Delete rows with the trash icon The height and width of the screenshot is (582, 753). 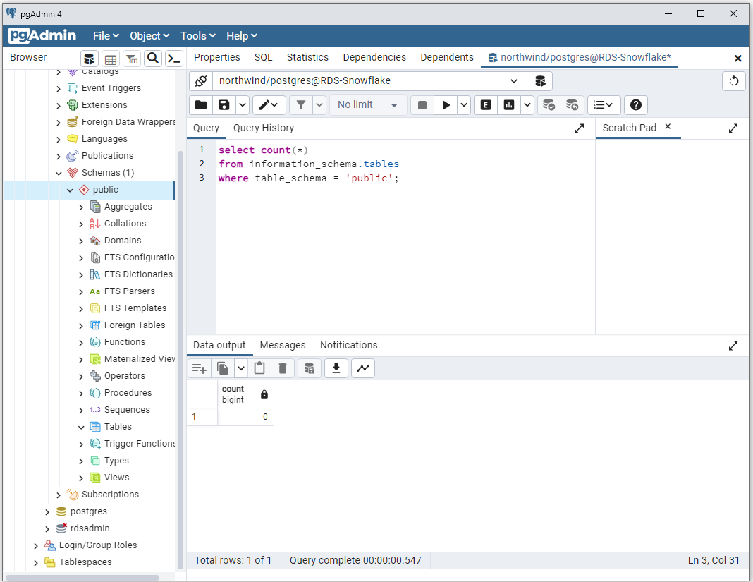coord(283,369)
